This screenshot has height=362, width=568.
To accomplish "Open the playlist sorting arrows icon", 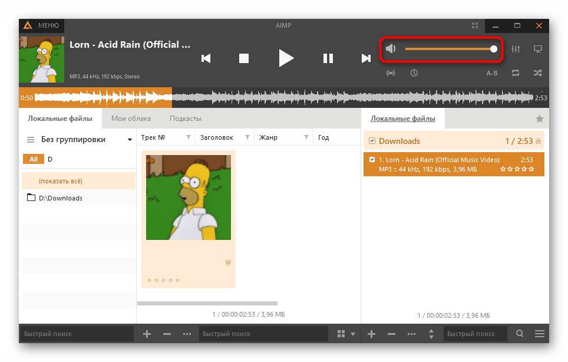I will (431, 334).
